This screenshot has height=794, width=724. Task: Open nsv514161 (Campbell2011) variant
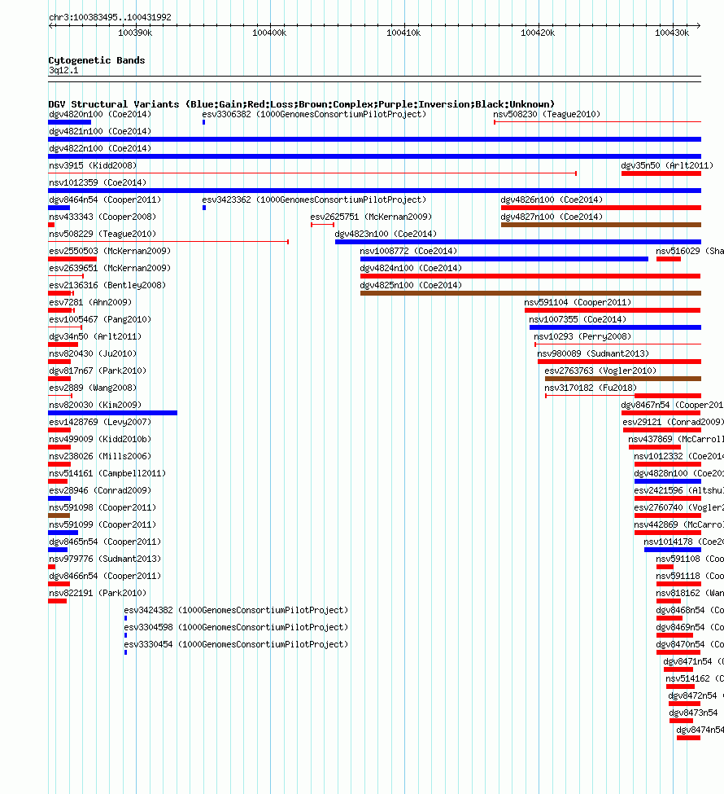(x=107, y=473)
